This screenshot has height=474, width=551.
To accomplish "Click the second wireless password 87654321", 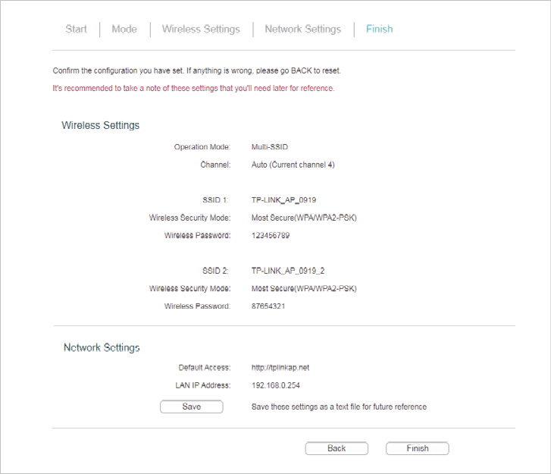I will [268, 306].
